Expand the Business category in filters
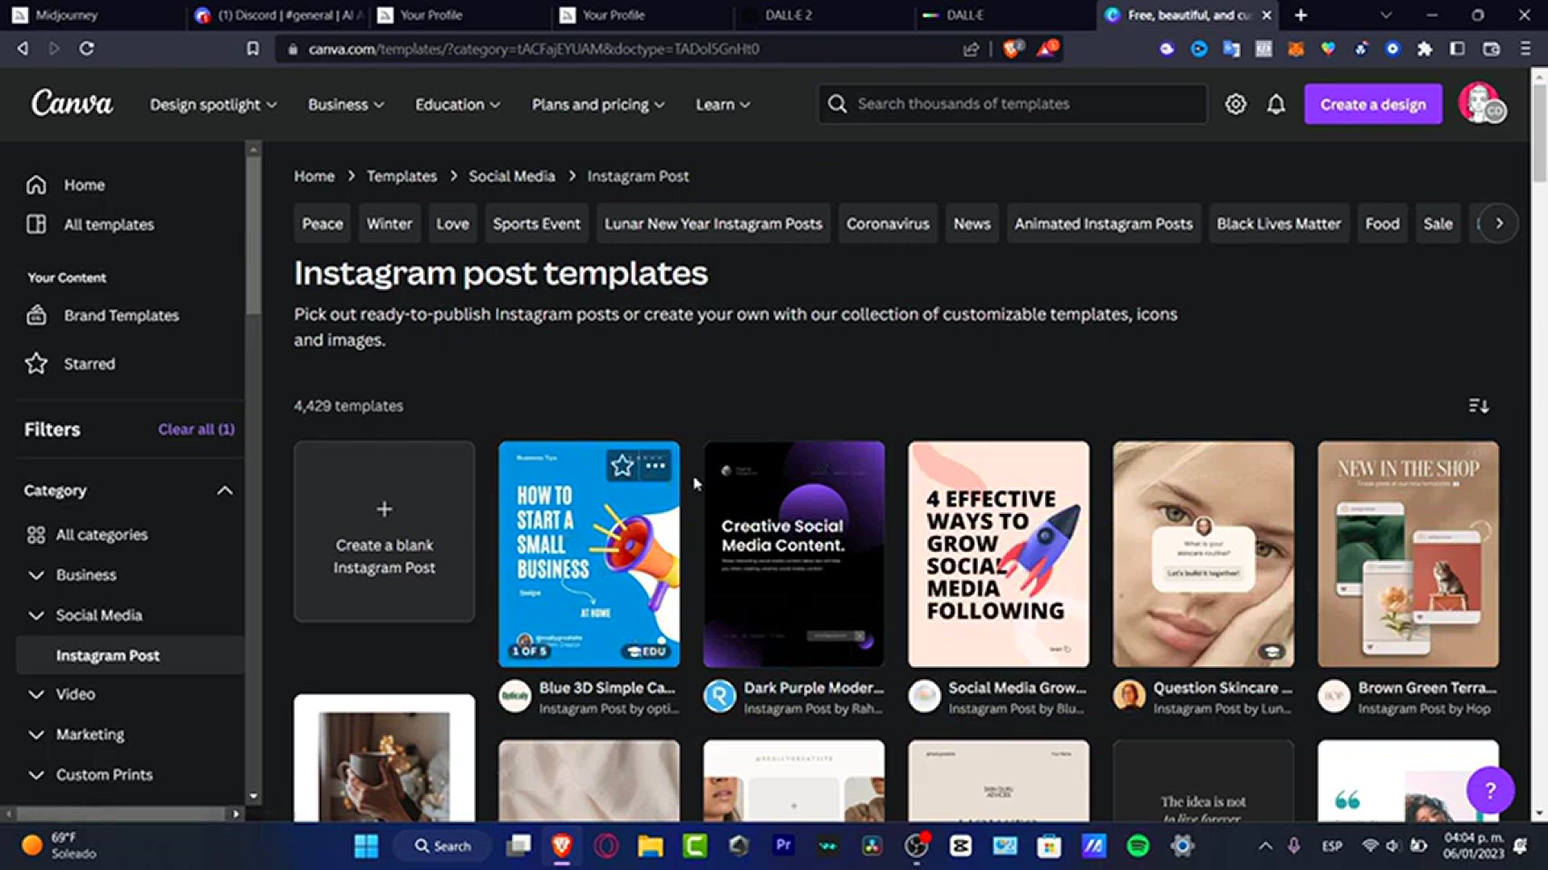Image resolution: width=1548 pixels, height=870 pixels. (36, 575)
